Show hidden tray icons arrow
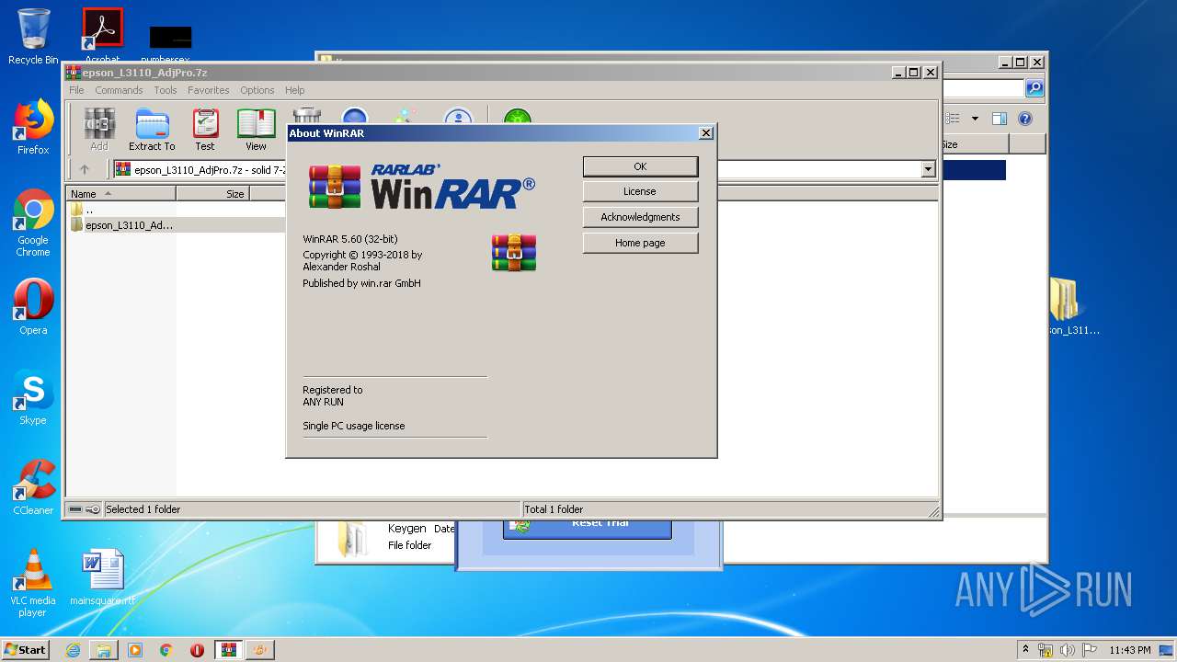Viewport: 1177px width, 662px height. pyautogui.click(x=1025, y=649)
